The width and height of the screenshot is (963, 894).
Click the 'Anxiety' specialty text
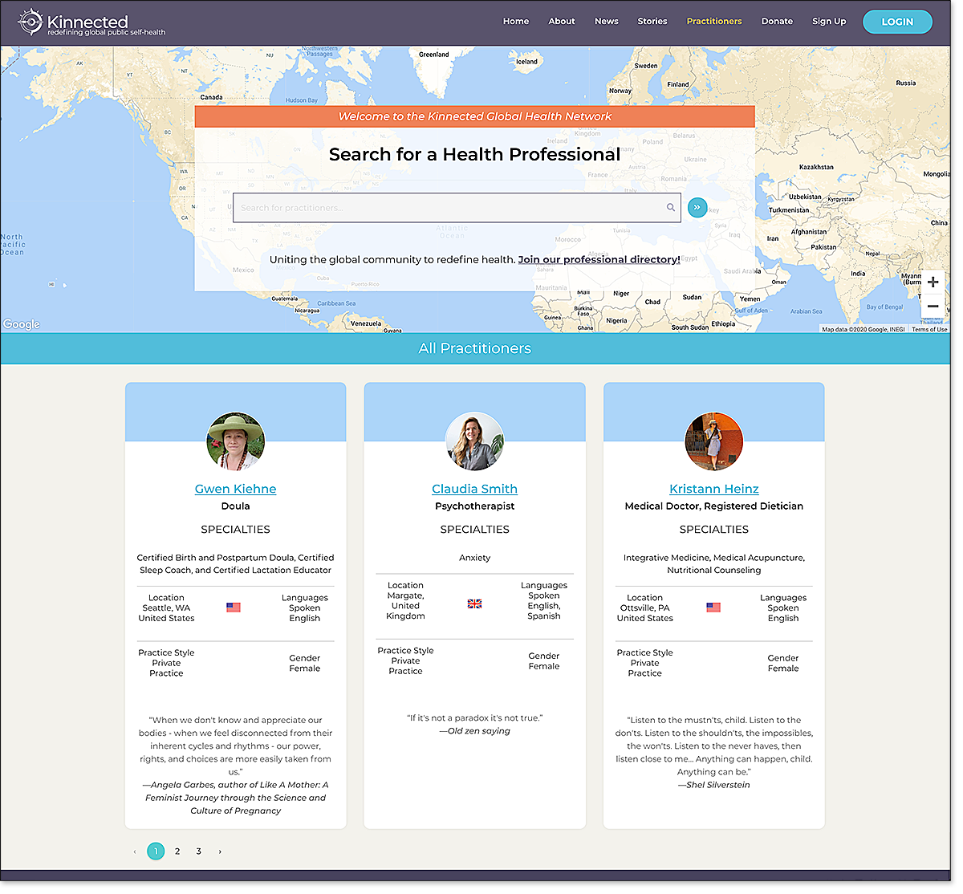coord(475,558)
